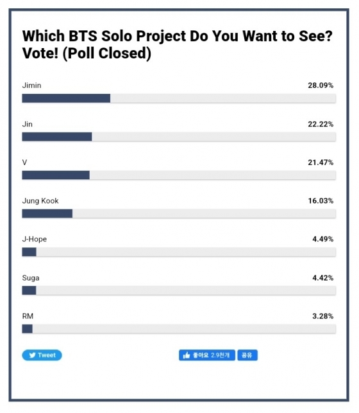Select the Jung Kook option label
The height and width of the screenshot is (413, 359).
tap(40, 200)
